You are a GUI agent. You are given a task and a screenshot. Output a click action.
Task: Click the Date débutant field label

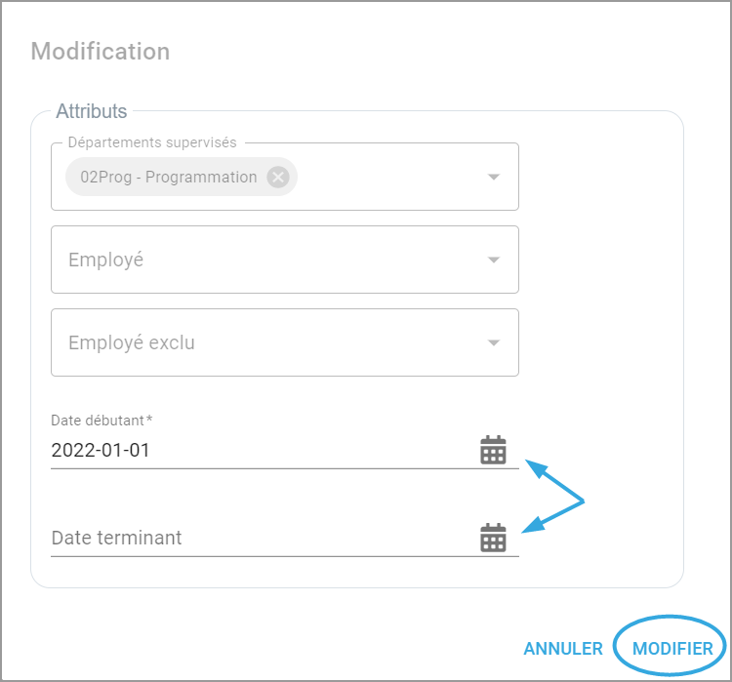pyautogui.click(x=98, y=420)
